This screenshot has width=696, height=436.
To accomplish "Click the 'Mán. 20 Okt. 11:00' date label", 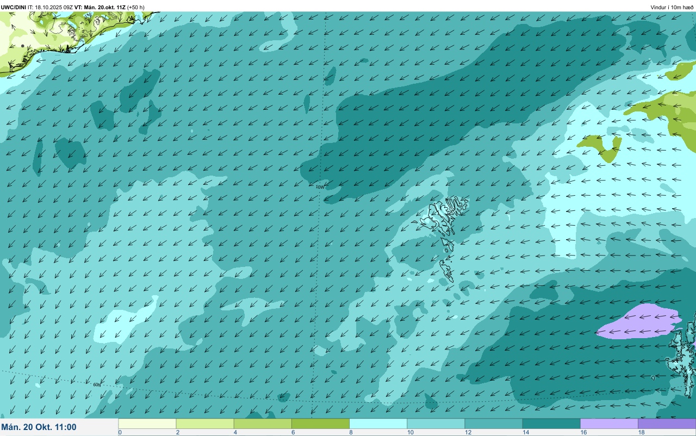I will tap(39, 427).
